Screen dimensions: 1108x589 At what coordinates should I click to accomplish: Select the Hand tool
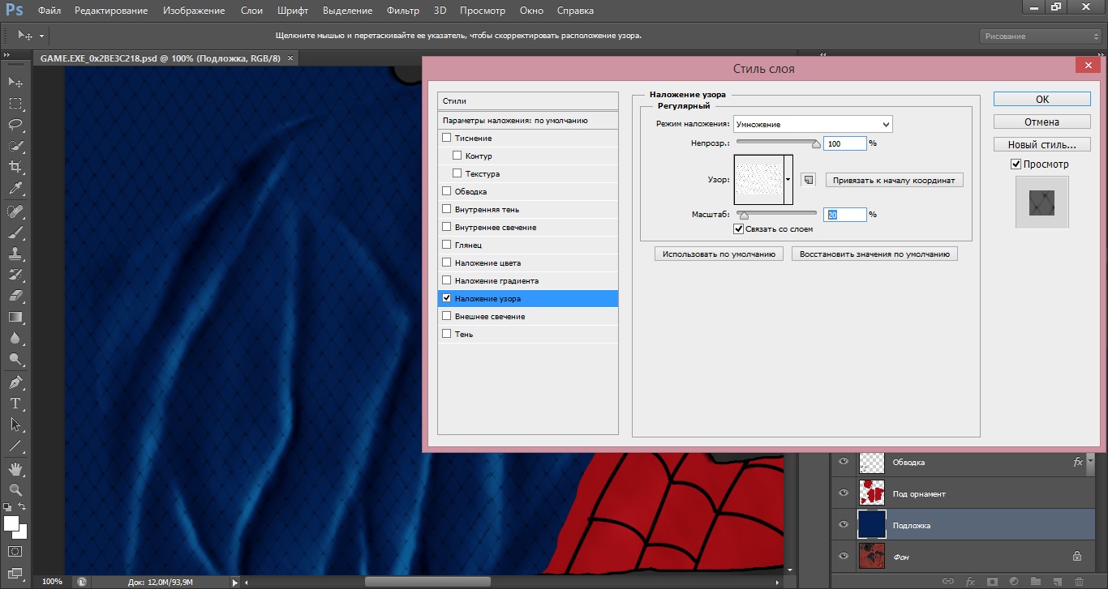pos(15,468)
